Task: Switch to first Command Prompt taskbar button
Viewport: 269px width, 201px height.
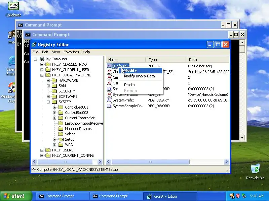Action: coord(62,196)
